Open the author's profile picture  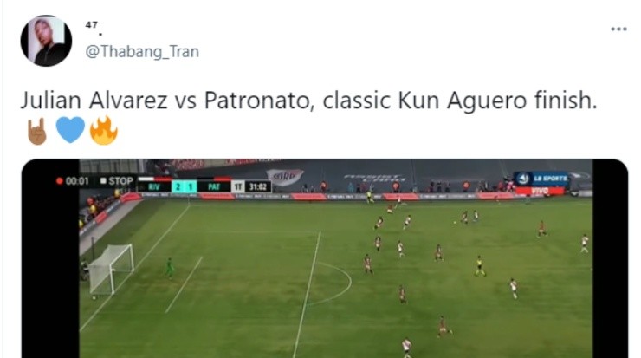point(46,41)
